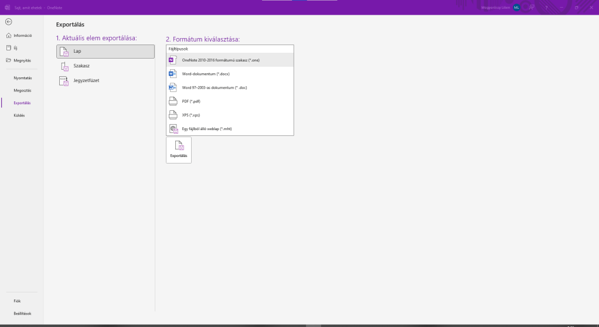The image size is (599, 327).
Task: Click the Exportálás button
Action: [x=179, y=150]
